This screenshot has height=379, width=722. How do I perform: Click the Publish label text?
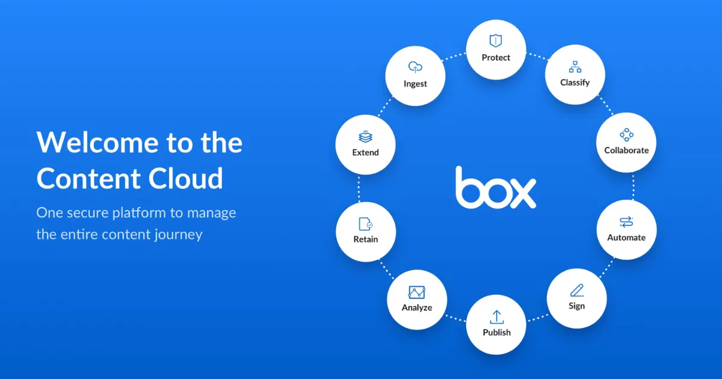click(x=496, y=333)
